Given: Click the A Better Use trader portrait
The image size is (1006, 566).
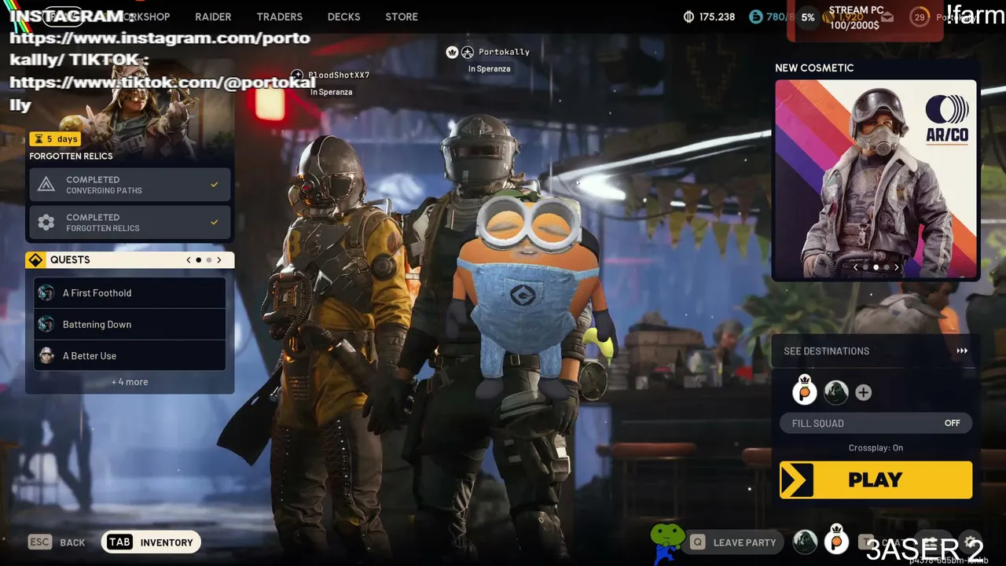Looking at the screenshot, I should point(46,356).
